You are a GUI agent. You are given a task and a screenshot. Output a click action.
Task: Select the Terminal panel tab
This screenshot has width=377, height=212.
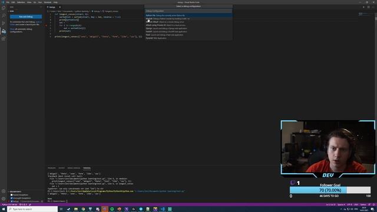pyautogui.click(x=87, y=168)
